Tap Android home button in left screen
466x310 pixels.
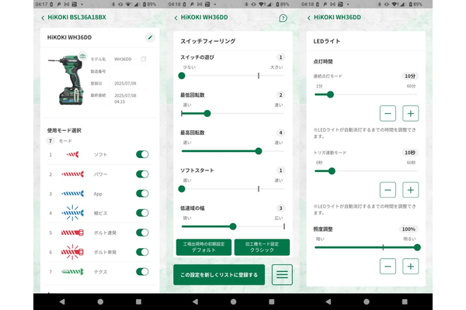pyautogui.click(x=100, y=301)
